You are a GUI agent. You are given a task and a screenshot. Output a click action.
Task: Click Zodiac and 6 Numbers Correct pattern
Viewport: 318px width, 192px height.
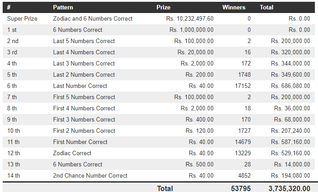click(93, 19)
